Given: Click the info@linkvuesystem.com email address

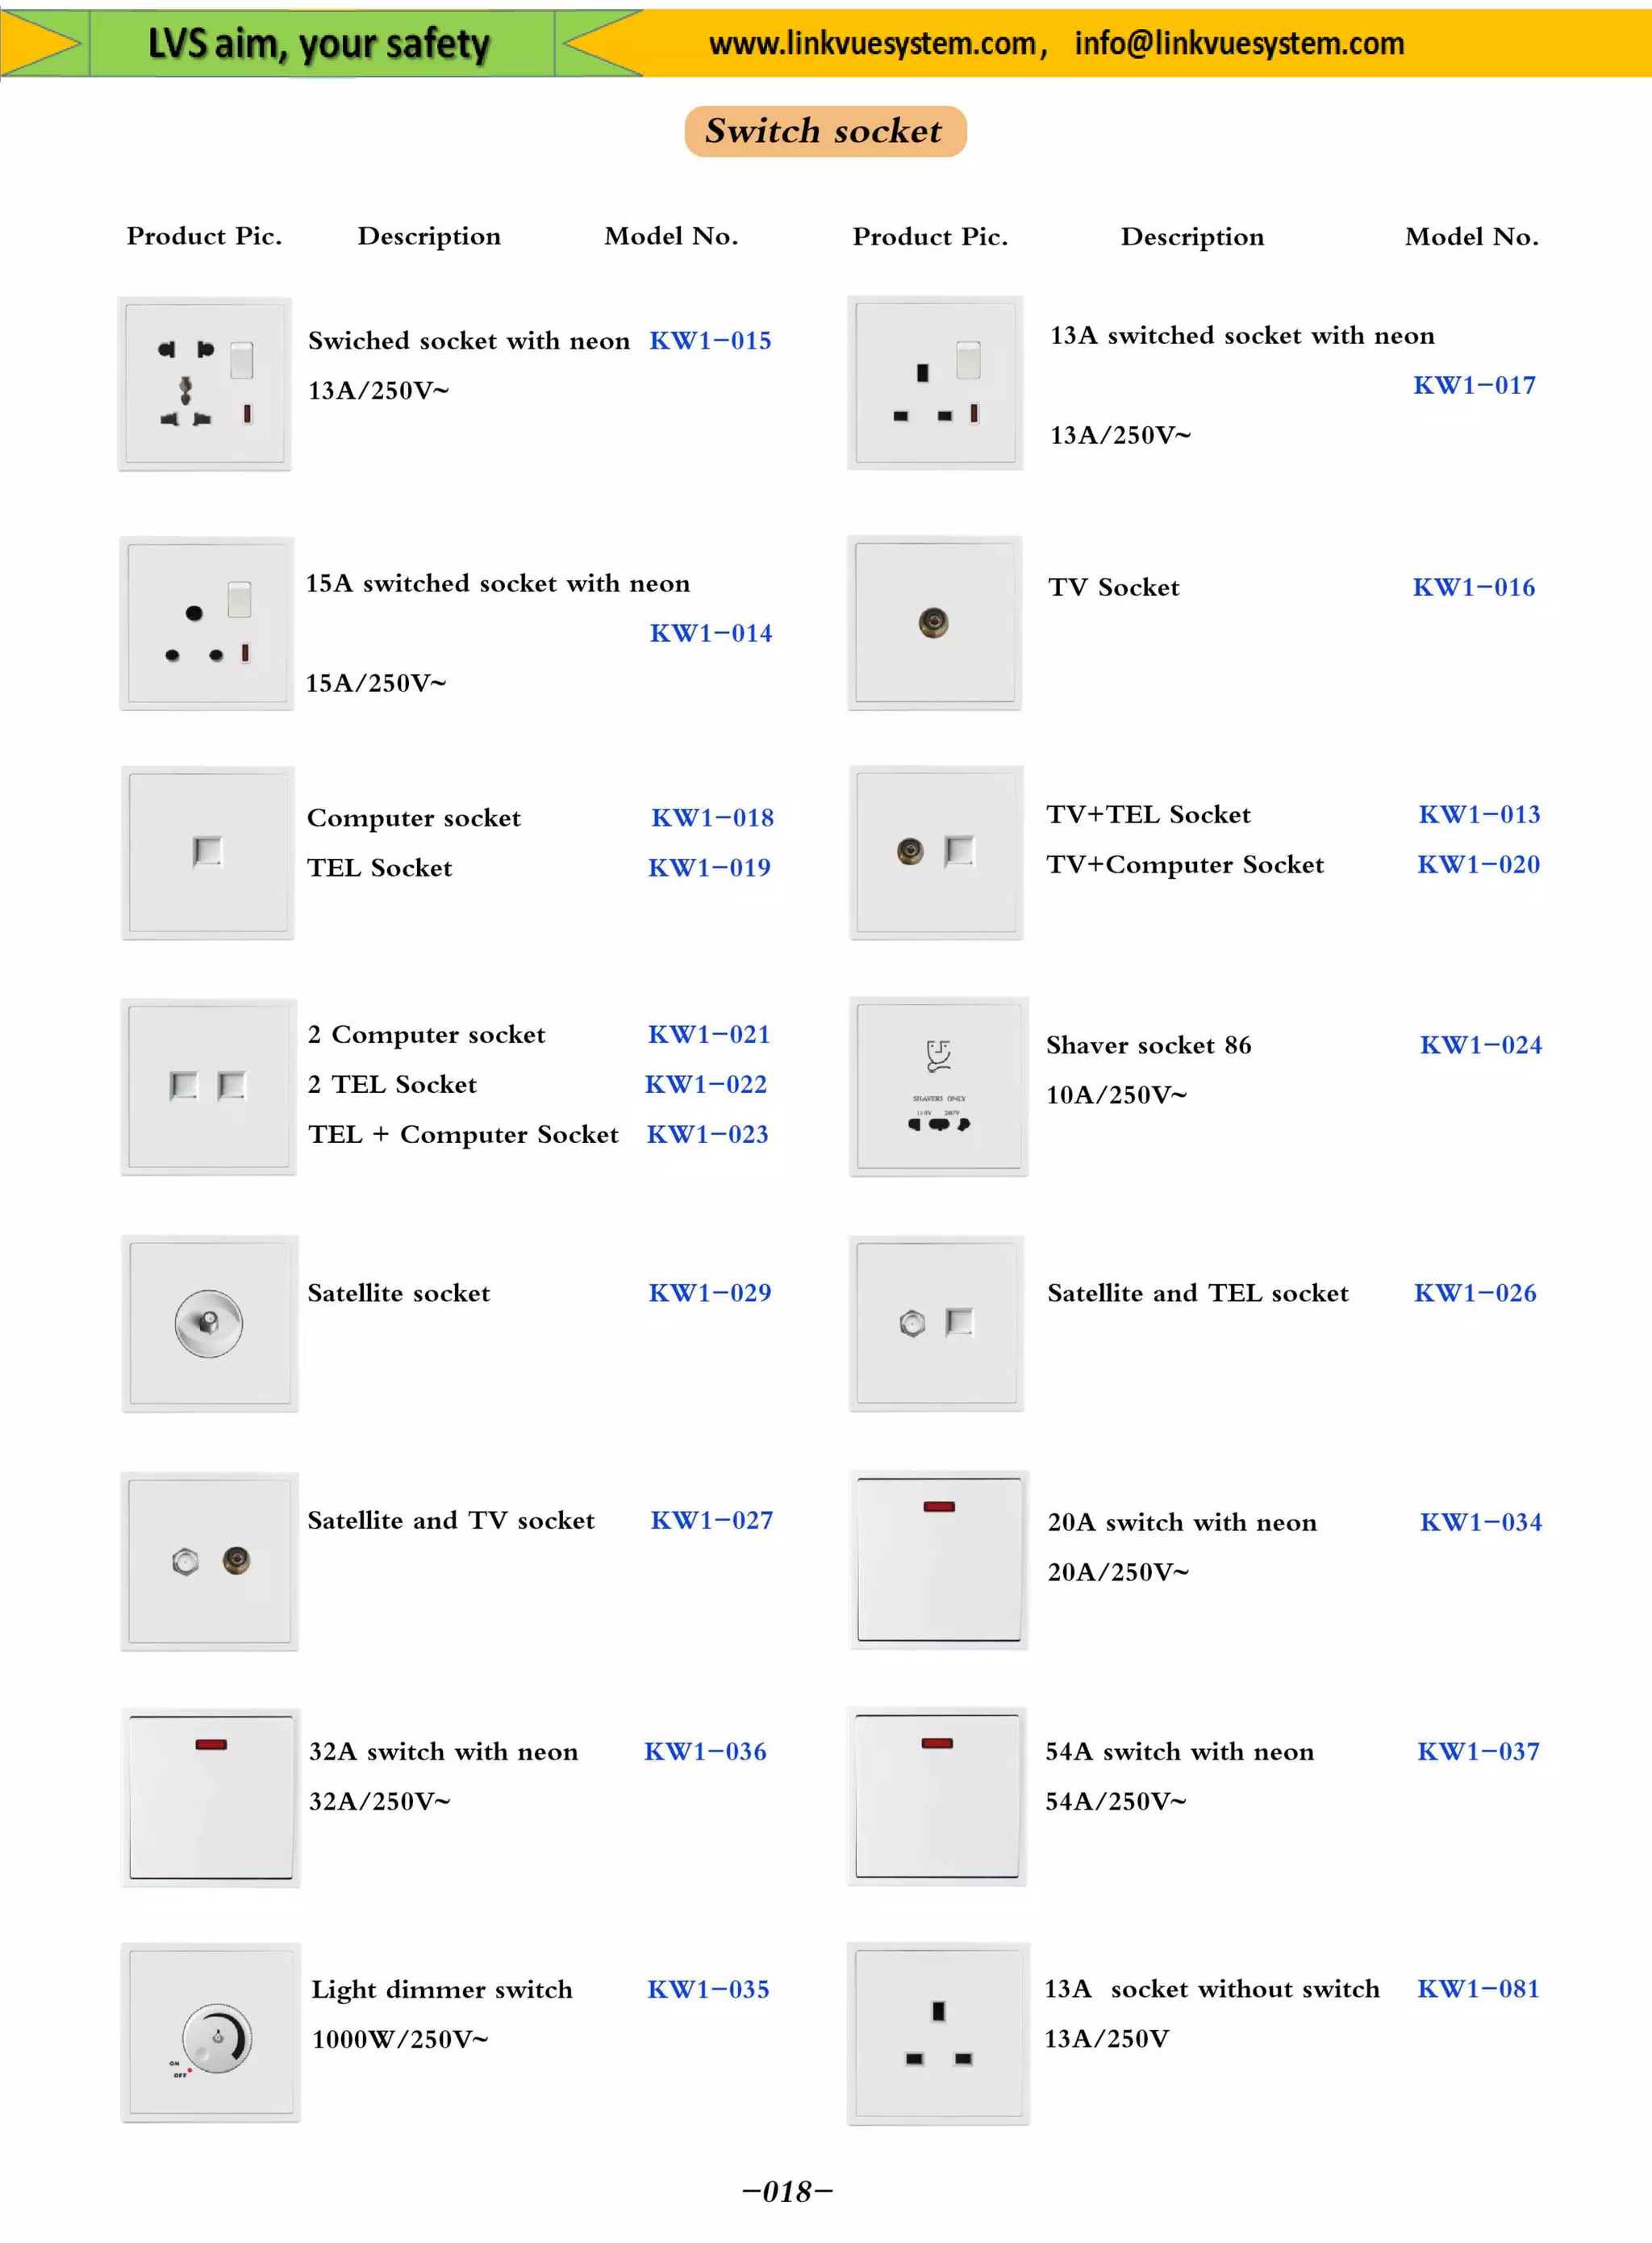Looking at the screenshot, I should [x=1239, y=44].
